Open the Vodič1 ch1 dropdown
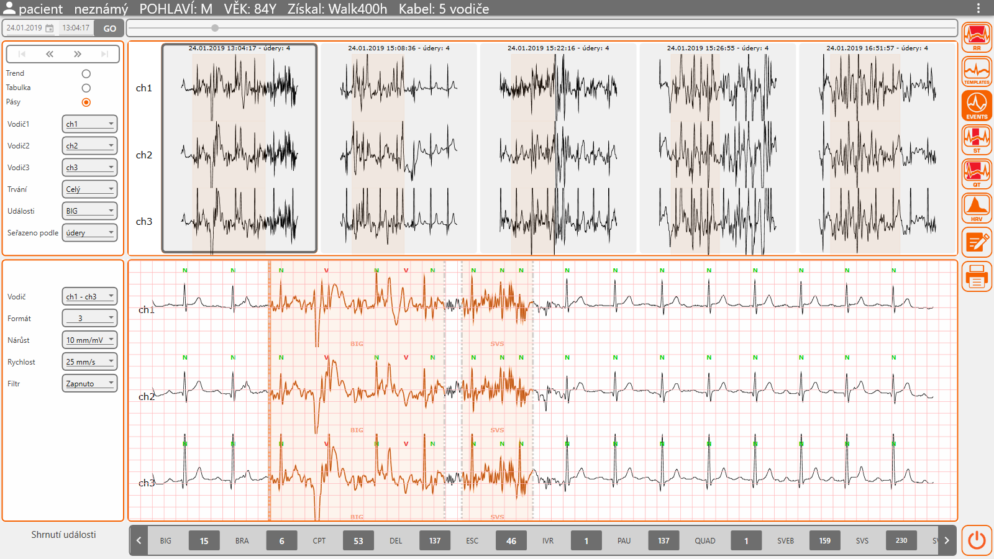The width and height of the screenshot is (994, 559). click(x=89, y=124)
